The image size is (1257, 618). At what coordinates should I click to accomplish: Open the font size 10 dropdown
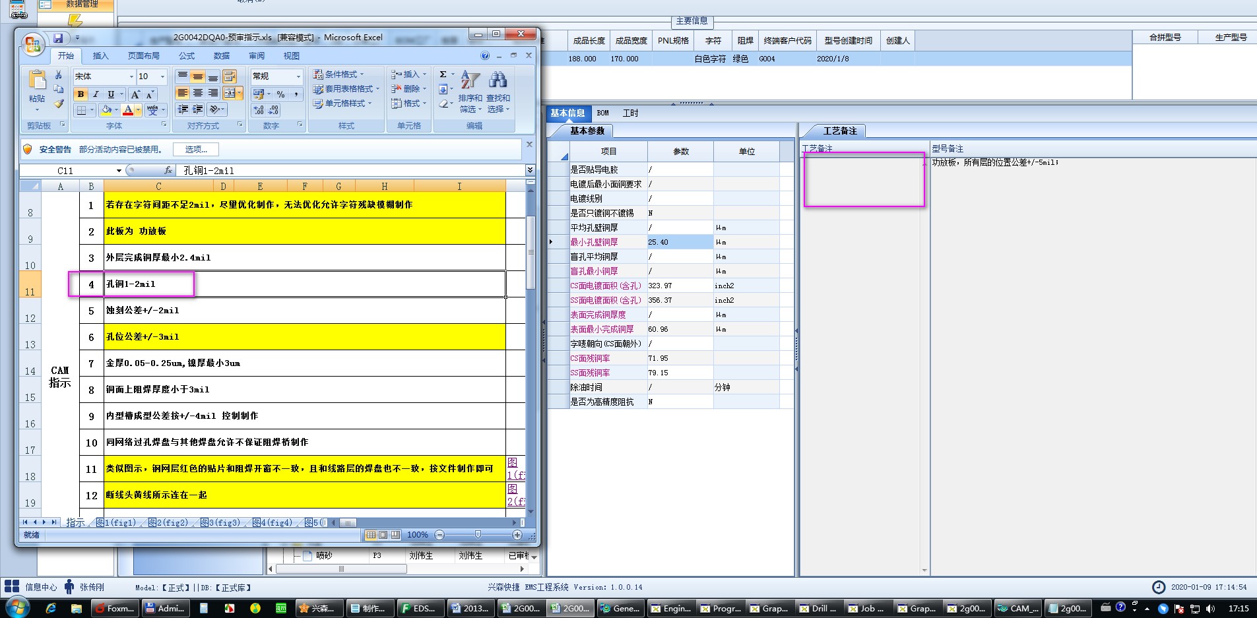162,77
